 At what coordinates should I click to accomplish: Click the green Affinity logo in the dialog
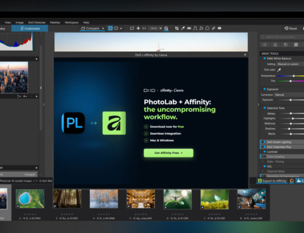pyautogui.click(x=114, y=123)
